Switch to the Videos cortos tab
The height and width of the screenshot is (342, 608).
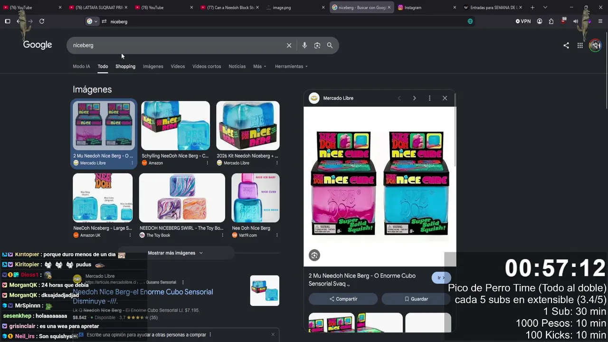click(207, 66)
